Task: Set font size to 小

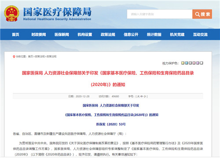Action: pyautogui.click(x=145, y=97)
